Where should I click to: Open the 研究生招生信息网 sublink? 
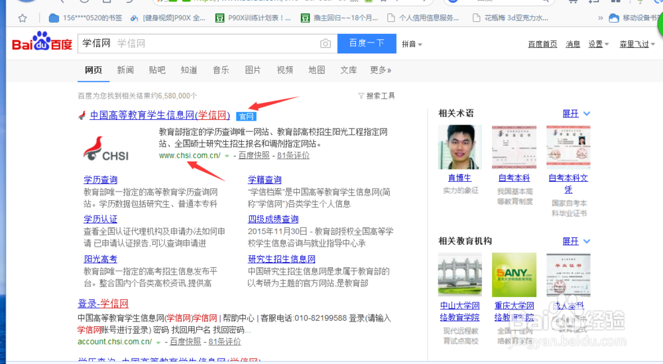282,259
